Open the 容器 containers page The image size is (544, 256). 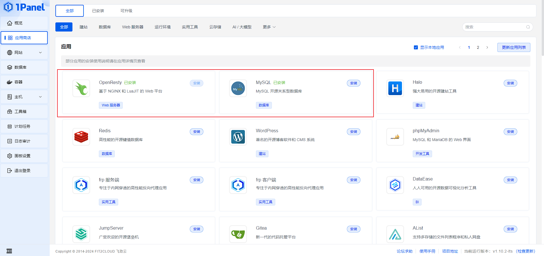(x=24, y=82)
